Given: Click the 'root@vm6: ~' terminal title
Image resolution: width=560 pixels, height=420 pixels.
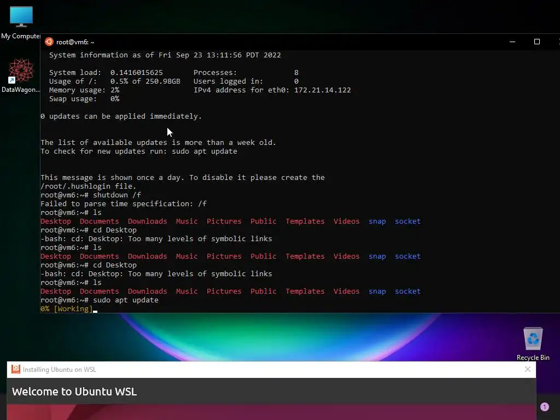Looking at the screenshot, I should point(75,42).
